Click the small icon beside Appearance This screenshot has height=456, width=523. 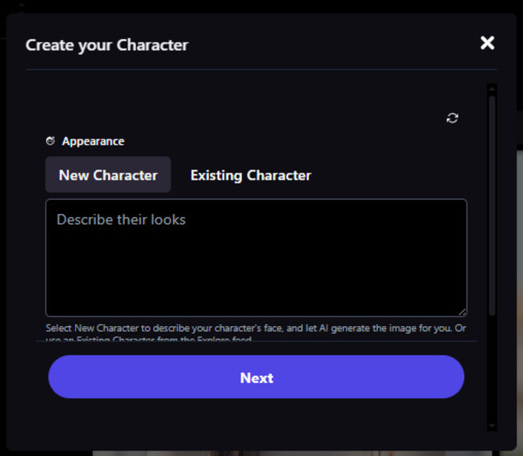point(50,141)
